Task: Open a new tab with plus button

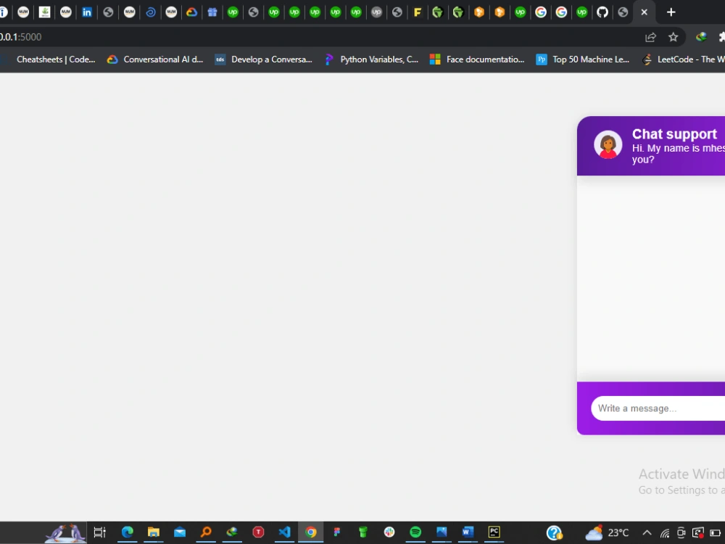Action: [671, 12]
